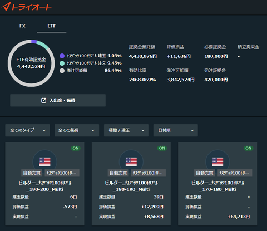Click 自動売買 tag on 190-200_Multi card
Viewport: 267px width, 231px height.
[32, 173]
